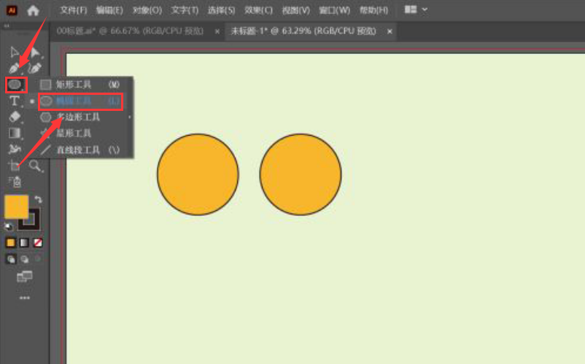
Task: Select the Gradient tool
Action: [x=15, y=133]
